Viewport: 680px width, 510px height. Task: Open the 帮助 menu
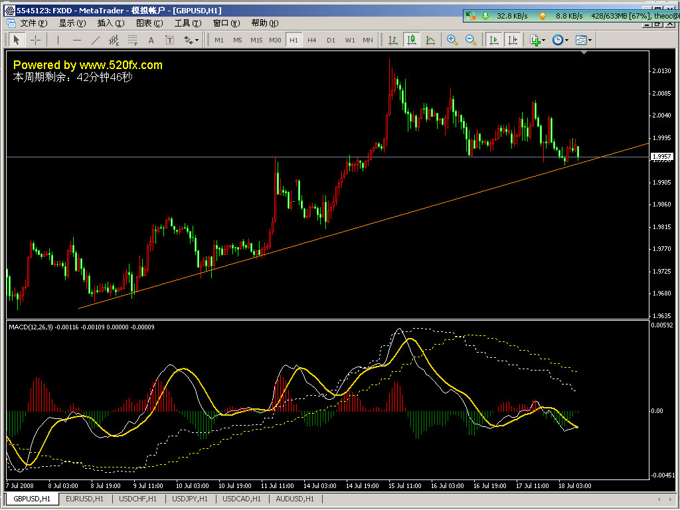(265, 23)
